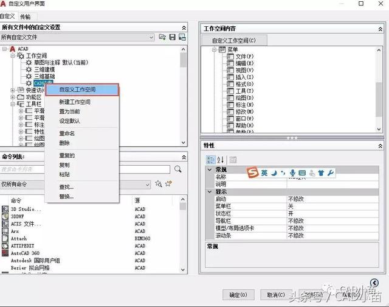Click the keyboard icon on the IME bar
This screenshot has width=389, height=307.
pos(302,173)
